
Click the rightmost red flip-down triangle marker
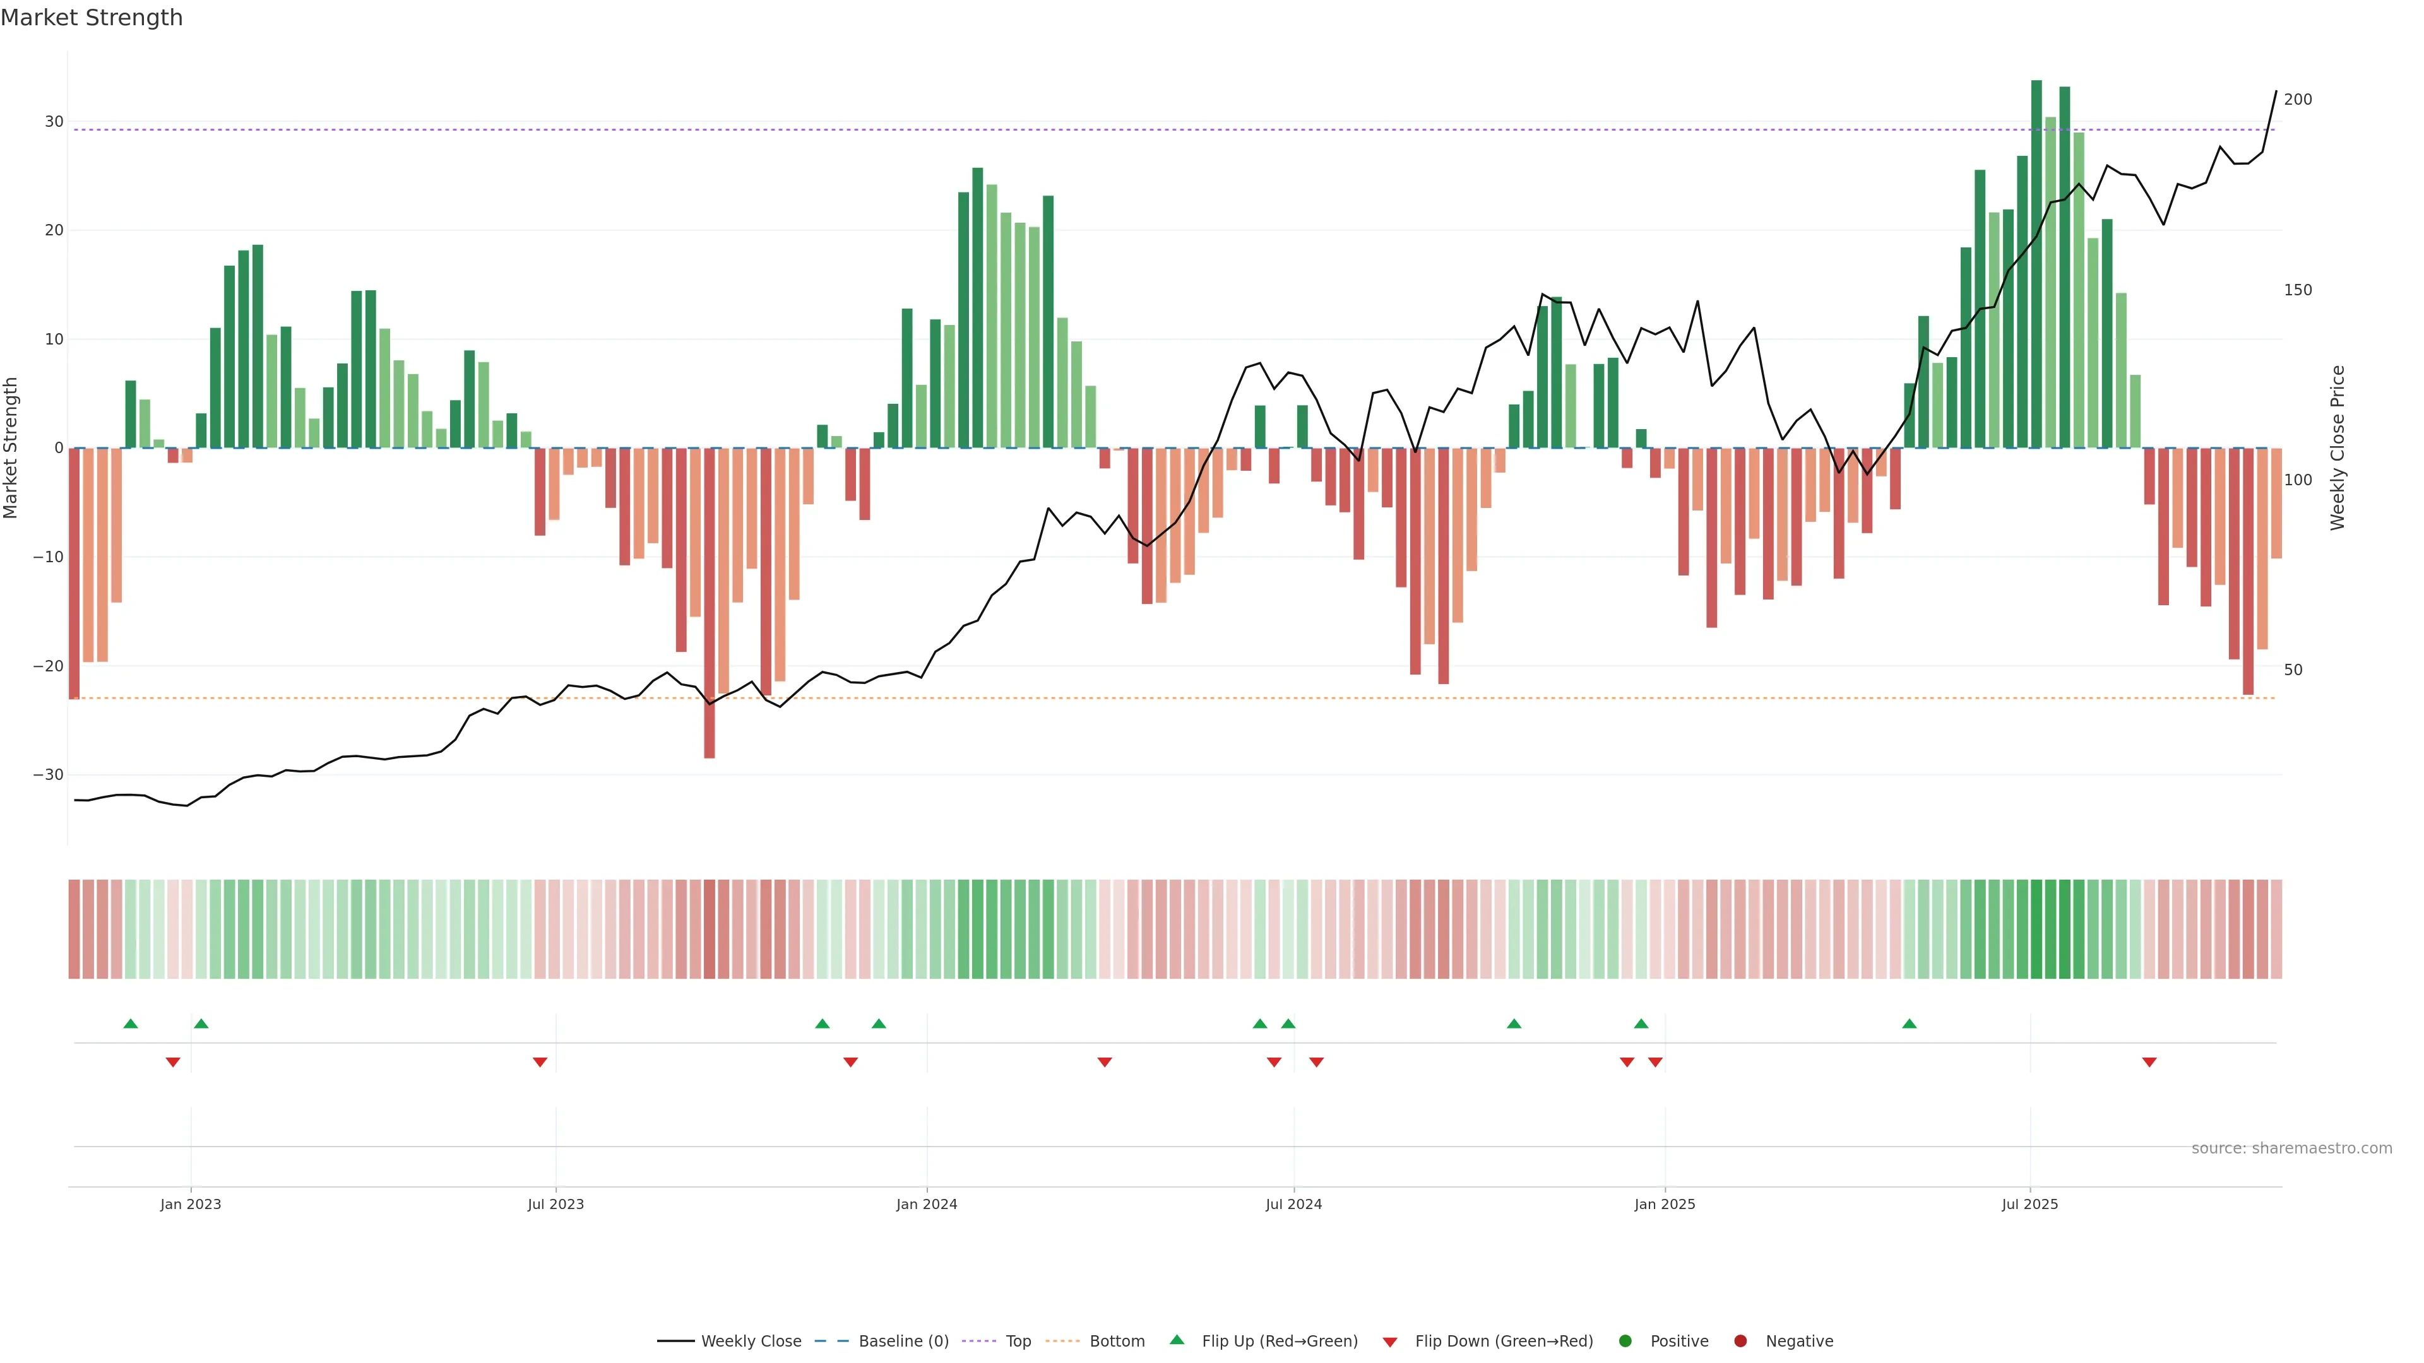(2149, 1062)
